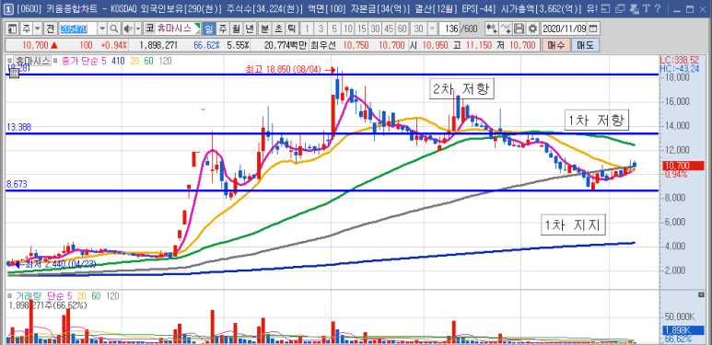Screen dimensions: 712x345
Task: Edit the candle count field showing 136
Action: (x=449, y=29)
